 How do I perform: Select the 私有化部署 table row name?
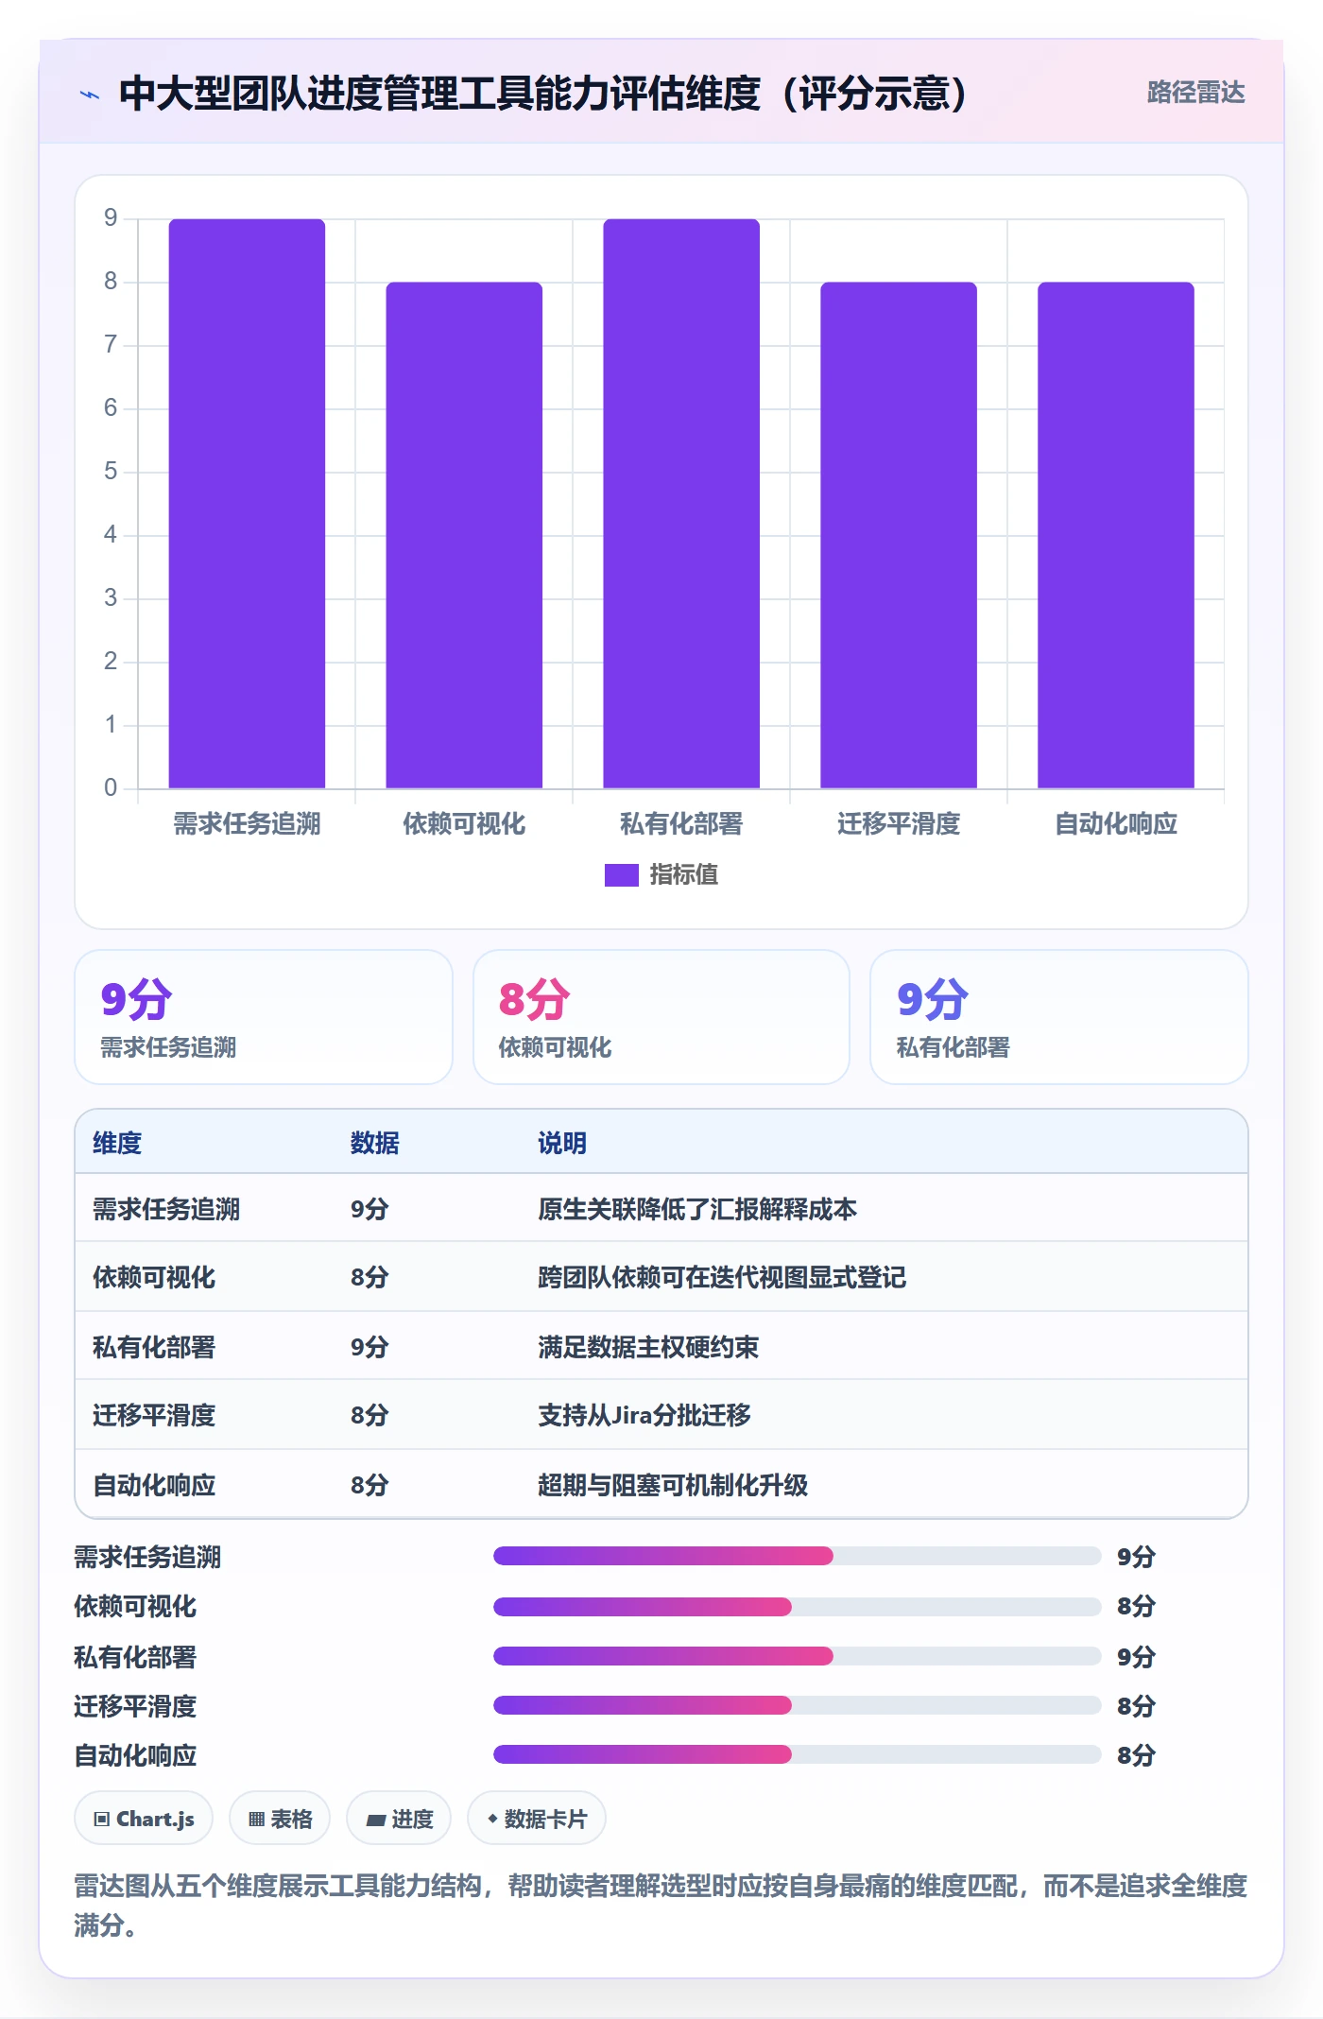(154, 1347)
